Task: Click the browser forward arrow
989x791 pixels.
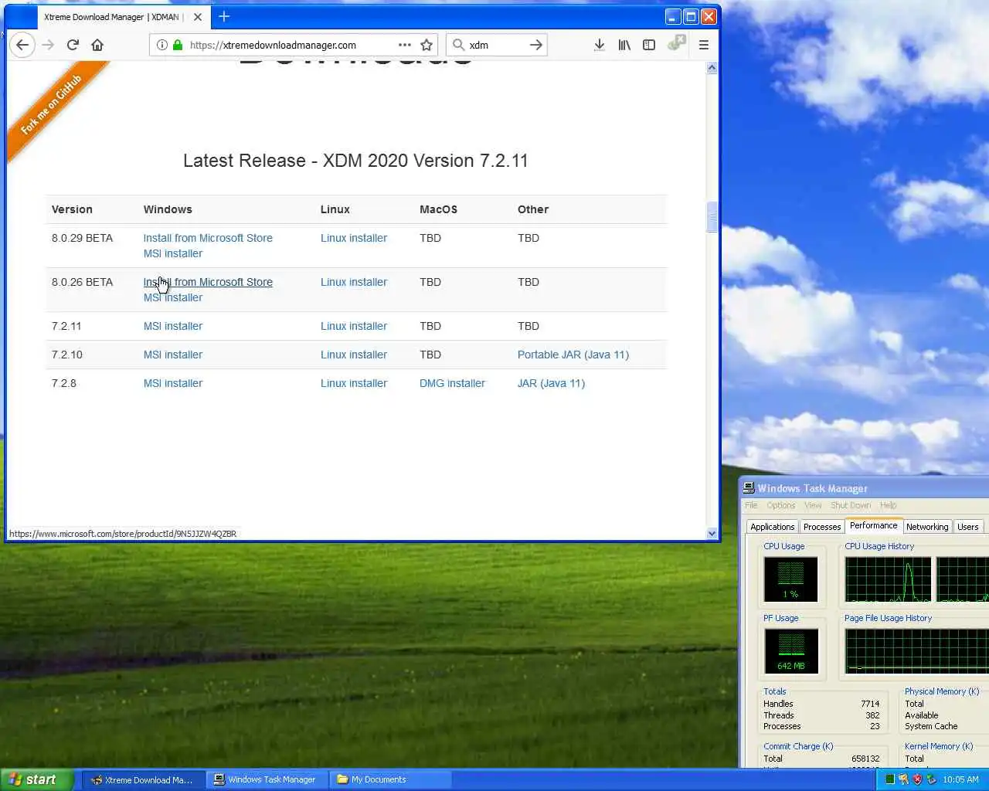Action: pos(48,45)
